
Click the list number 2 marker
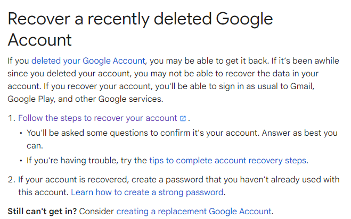(x=11, y=179)
